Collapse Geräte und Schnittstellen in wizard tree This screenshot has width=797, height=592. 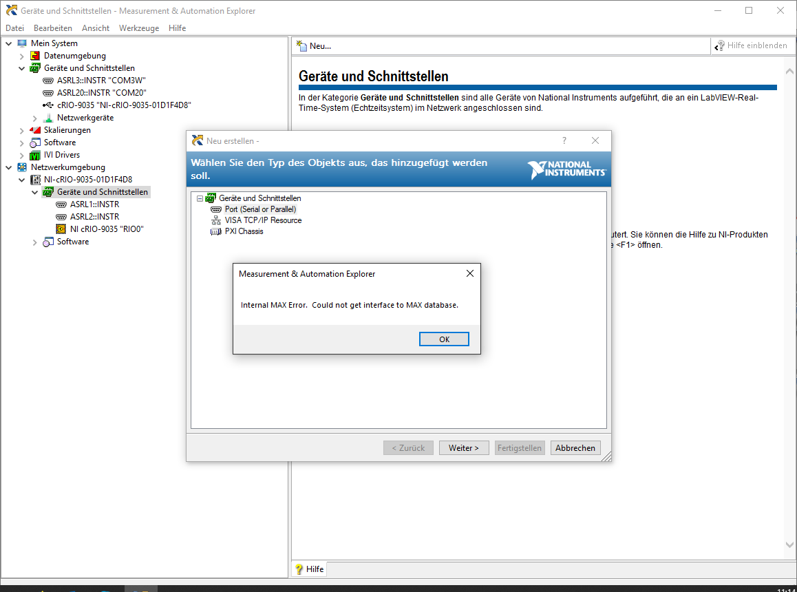click(200, 198)
